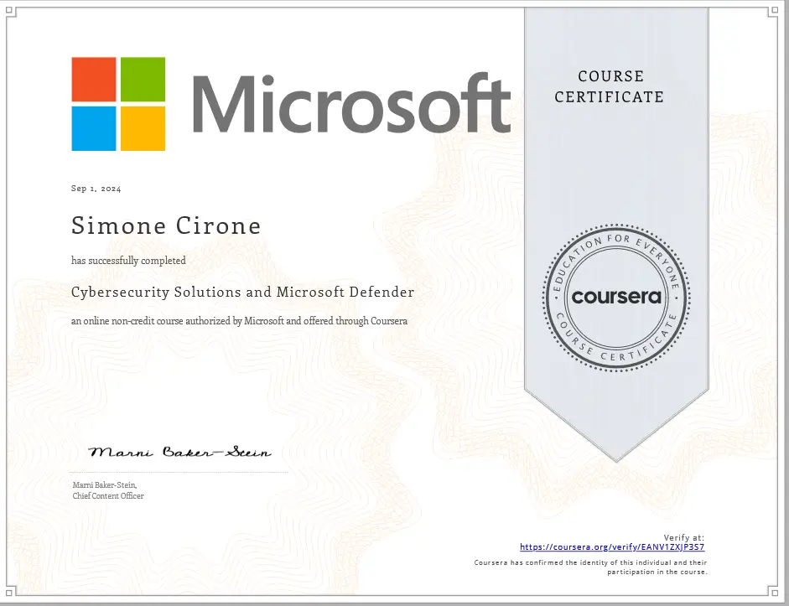Click Marni Baker-Stein's signature
789x606 pixels.
179,451
